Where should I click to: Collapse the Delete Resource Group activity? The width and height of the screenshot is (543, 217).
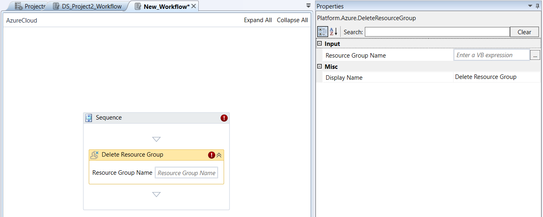(219, 155)
